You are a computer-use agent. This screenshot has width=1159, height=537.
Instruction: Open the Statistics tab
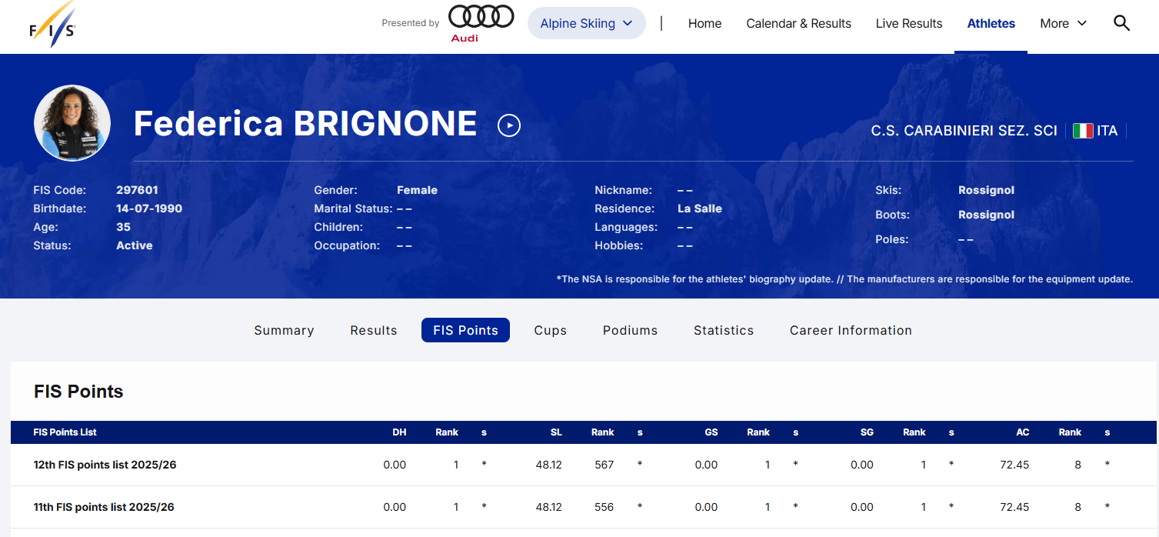pyautogui.click(x=723, y=330)
